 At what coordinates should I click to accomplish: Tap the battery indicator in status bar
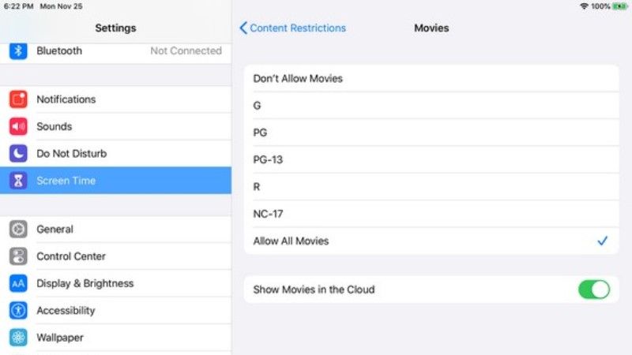click(x=619, y=6)
